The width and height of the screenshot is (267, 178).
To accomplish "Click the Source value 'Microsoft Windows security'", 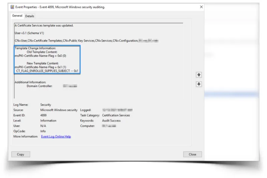I will (x=59, y=110).
